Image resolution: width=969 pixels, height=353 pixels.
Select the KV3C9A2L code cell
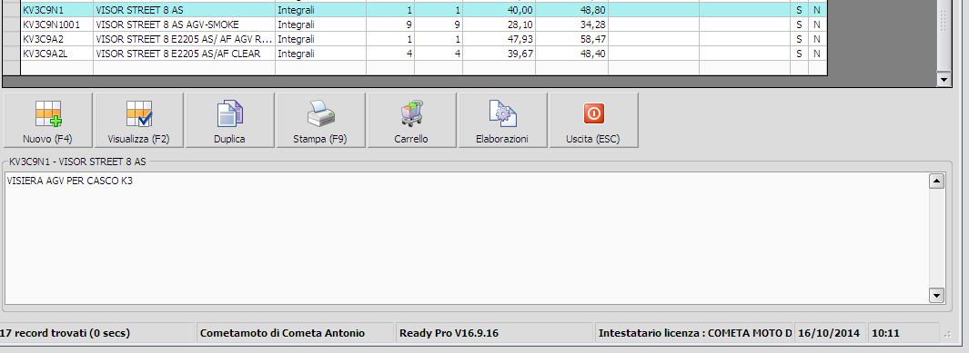click(56, 54)
